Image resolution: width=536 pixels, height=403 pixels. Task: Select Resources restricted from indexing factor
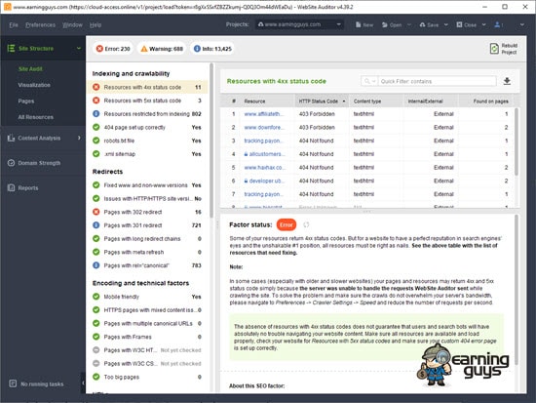(x=148, y=114)
